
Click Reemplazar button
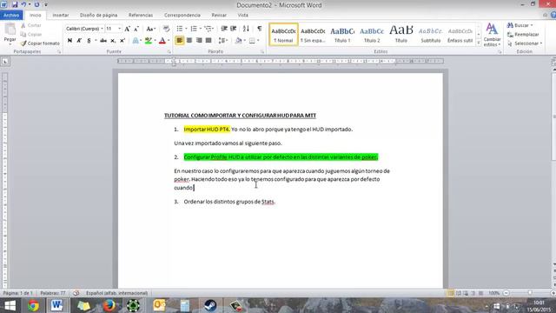point(523,35)
